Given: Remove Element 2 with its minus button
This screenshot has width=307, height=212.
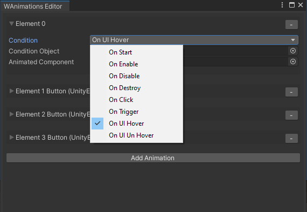Looking at the screenshot, I should coord(291,115).
